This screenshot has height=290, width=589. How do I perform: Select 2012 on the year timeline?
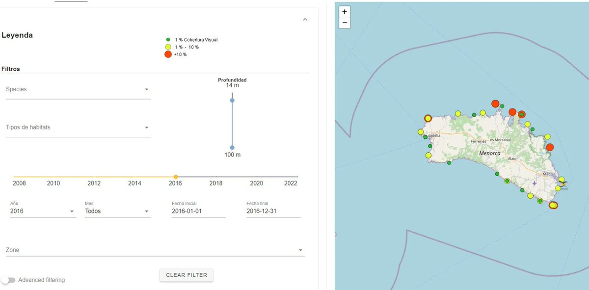coord(94,184)
